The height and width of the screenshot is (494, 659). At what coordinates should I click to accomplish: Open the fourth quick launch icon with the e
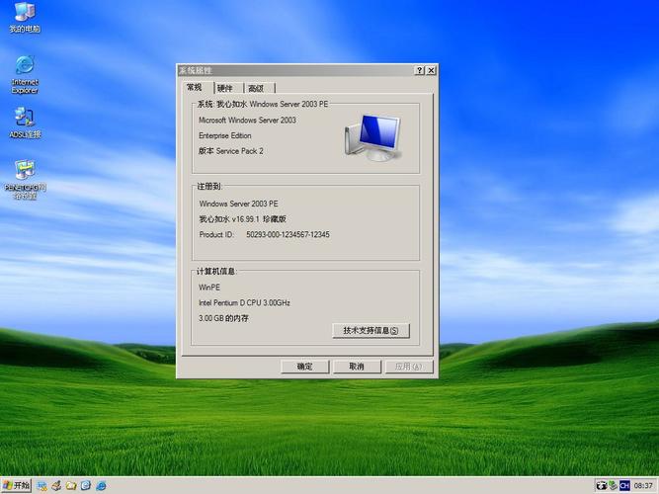(x=86, y=486)
